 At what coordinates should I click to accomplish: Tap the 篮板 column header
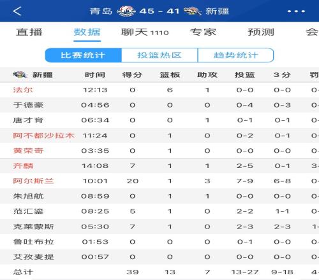coord(170,74)
